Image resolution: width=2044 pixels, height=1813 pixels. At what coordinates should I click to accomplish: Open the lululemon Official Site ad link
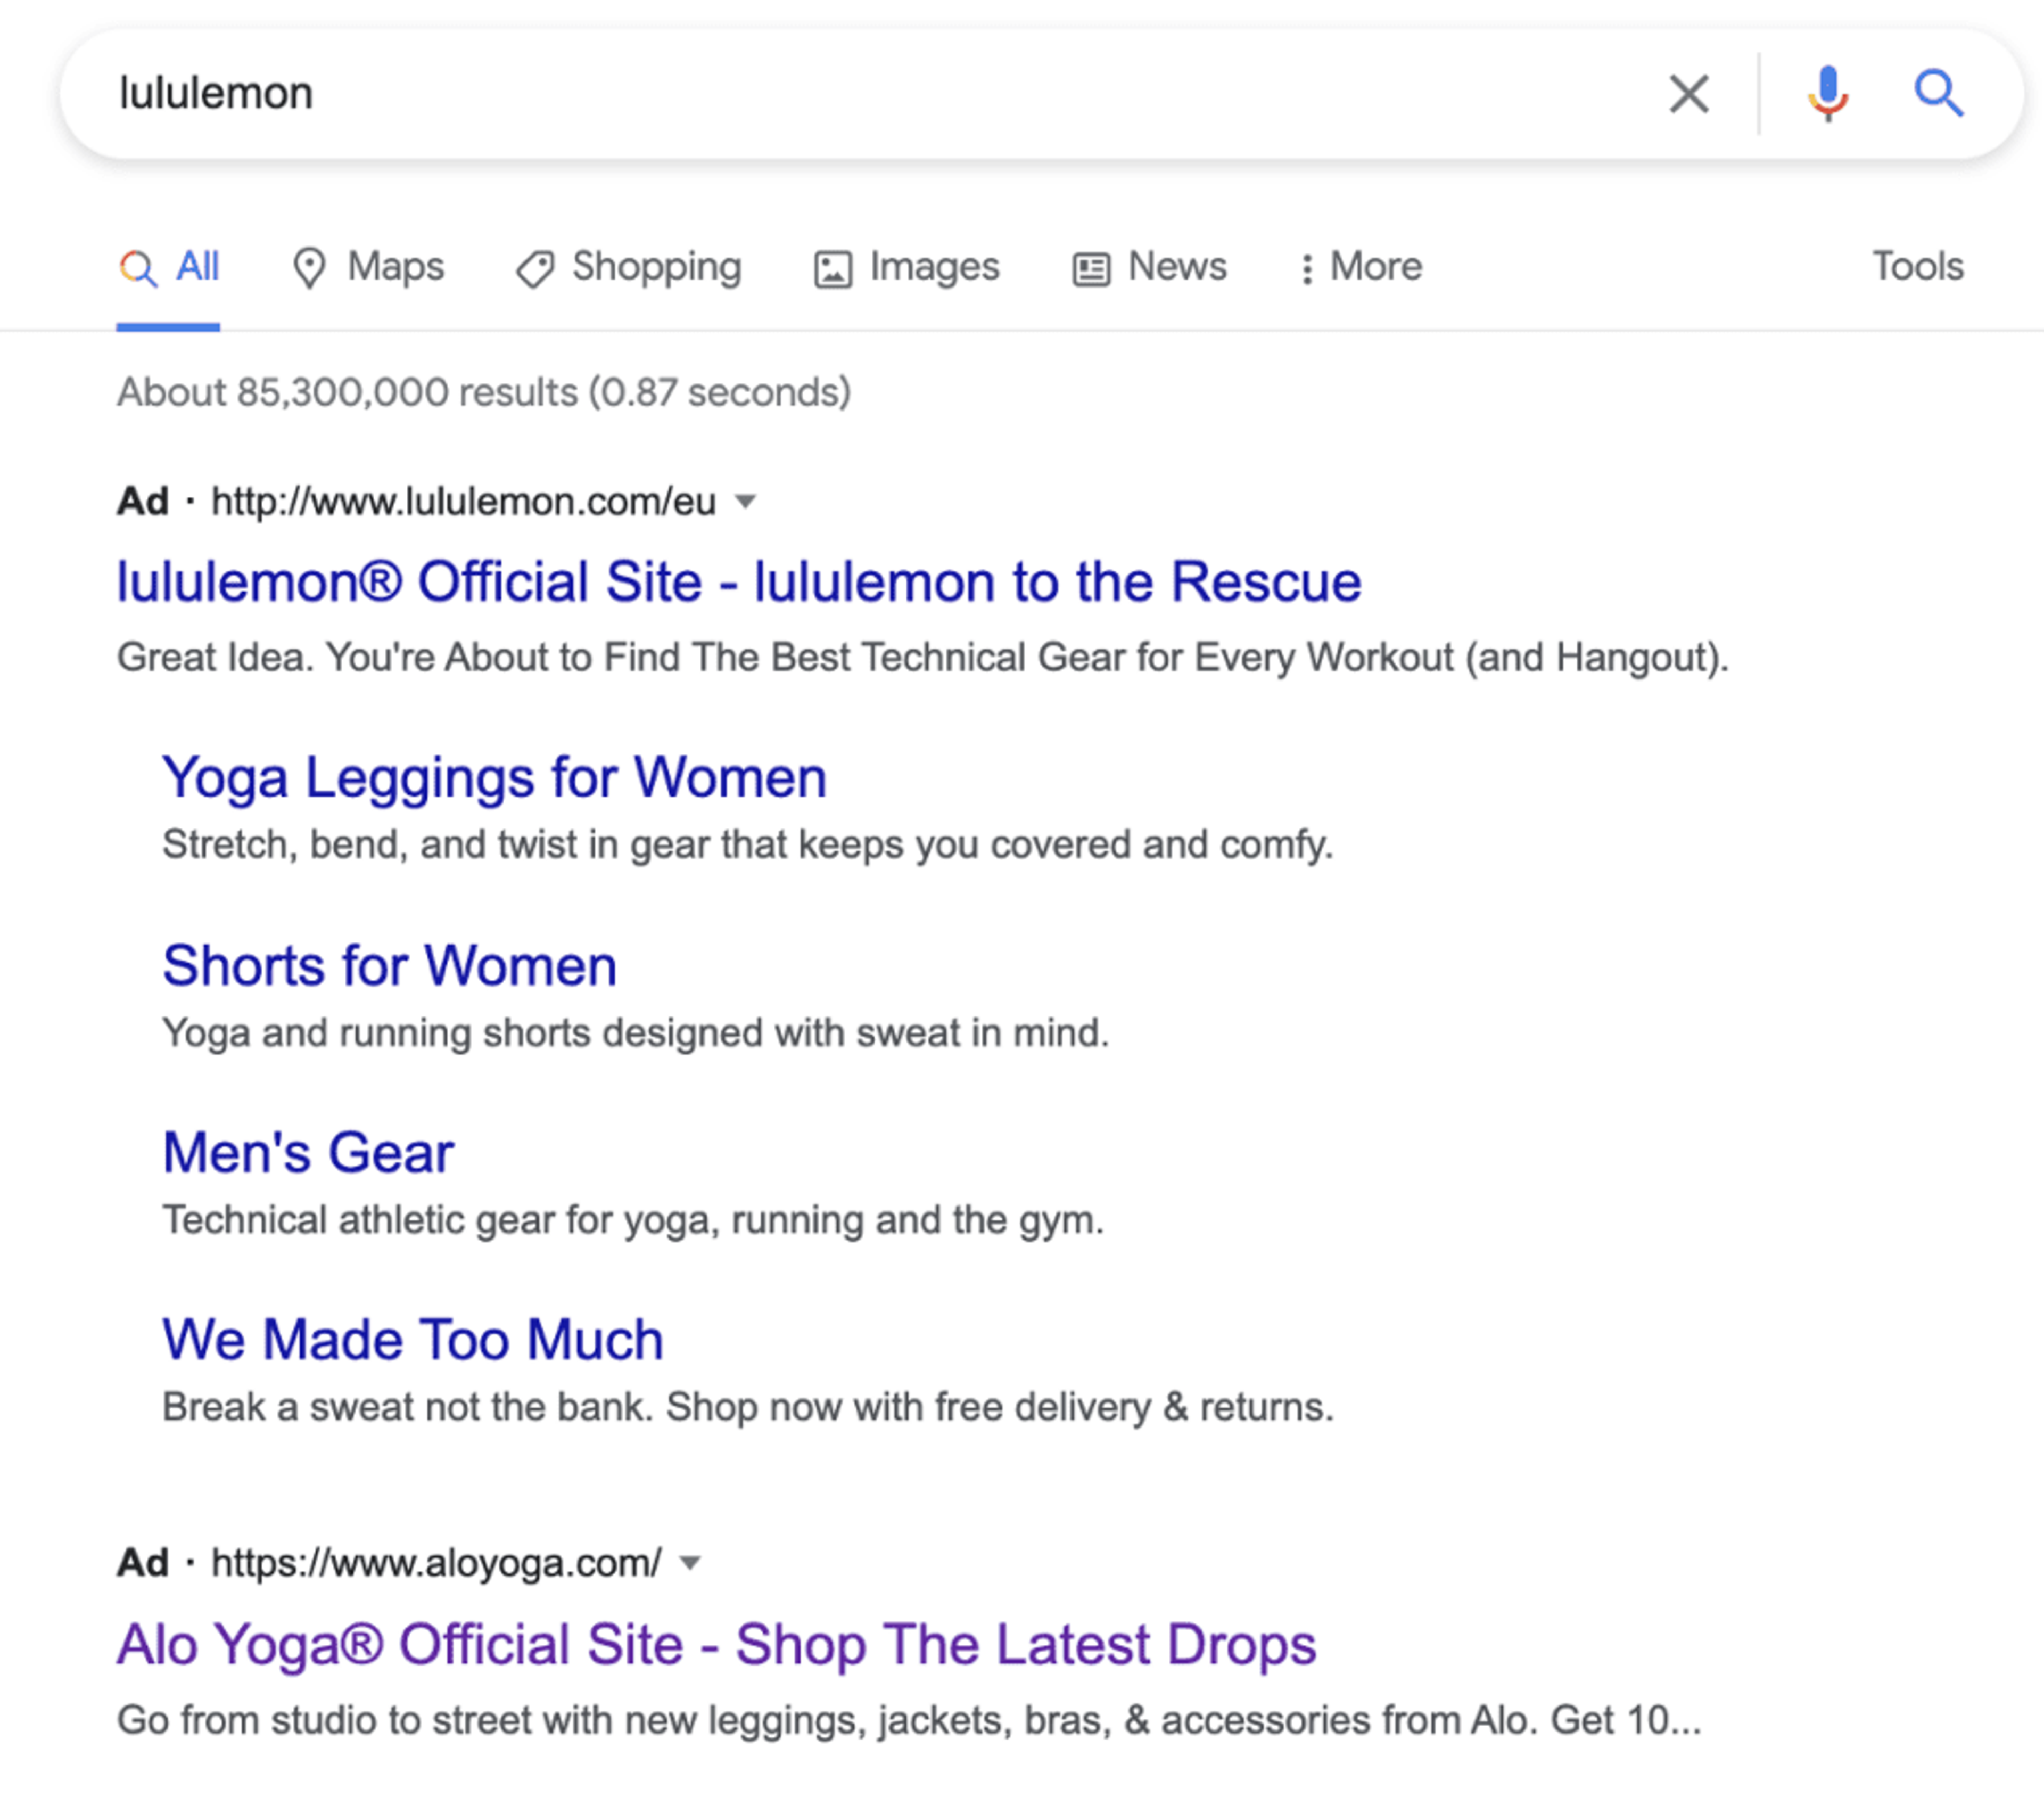click(x=738, y=583)
